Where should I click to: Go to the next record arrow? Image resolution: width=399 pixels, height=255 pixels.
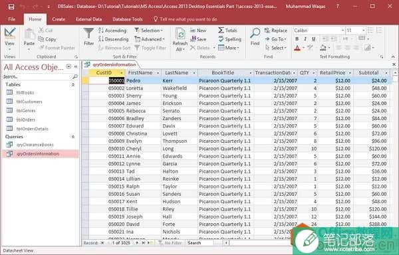(x=137, y=243)
